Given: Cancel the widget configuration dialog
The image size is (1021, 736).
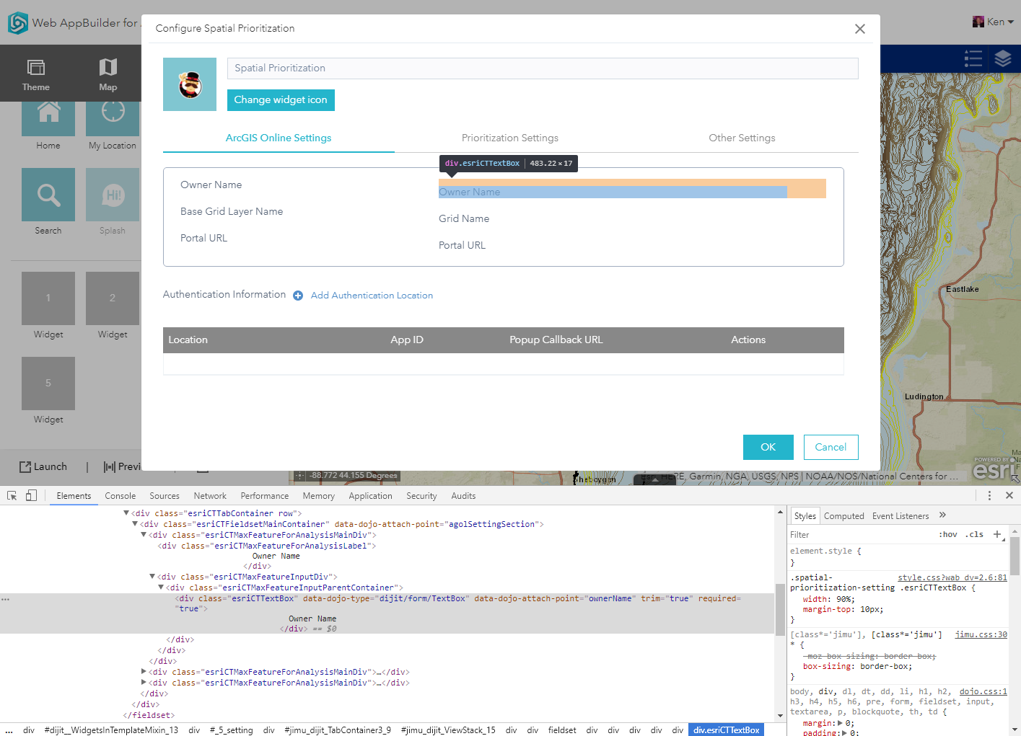Looking at the screenshot, I should coord(831,447).
